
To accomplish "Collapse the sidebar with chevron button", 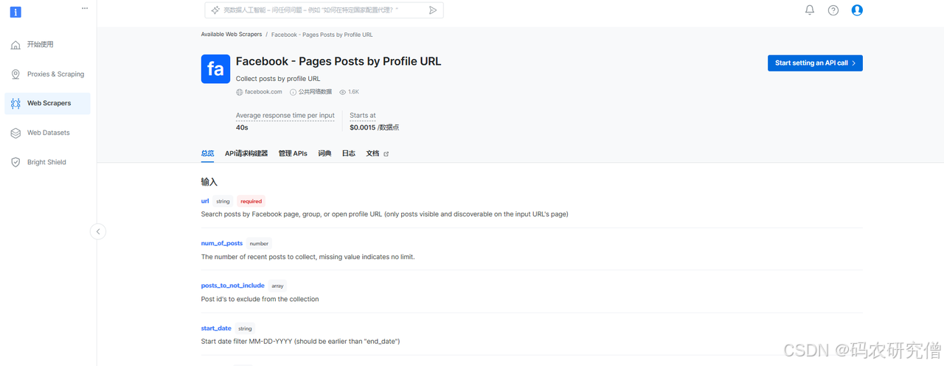I will 98,231.
